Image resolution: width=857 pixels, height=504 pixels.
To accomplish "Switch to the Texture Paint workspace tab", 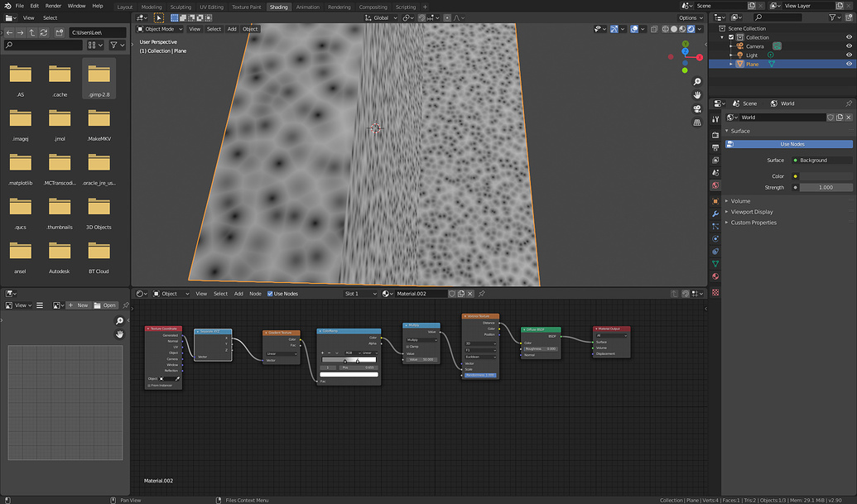I will pyautogui.click(x=247, y=7).
